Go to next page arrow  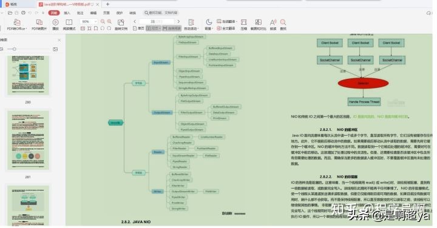point(178,21)
